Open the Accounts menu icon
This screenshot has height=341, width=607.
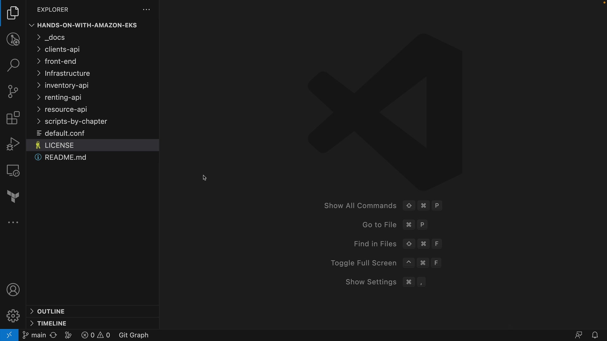pyautogui.click(x=13, y=290)
